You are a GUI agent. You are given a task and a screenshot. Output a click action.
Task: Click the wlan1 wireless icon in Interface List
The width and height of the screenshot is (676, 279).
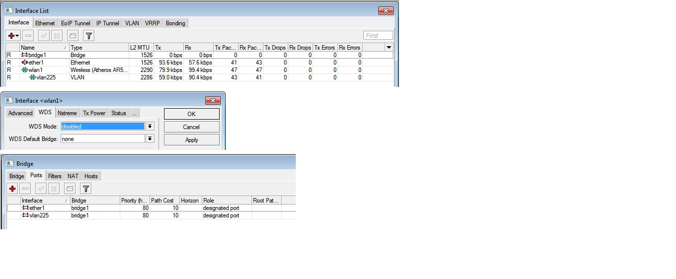[24, 70]
